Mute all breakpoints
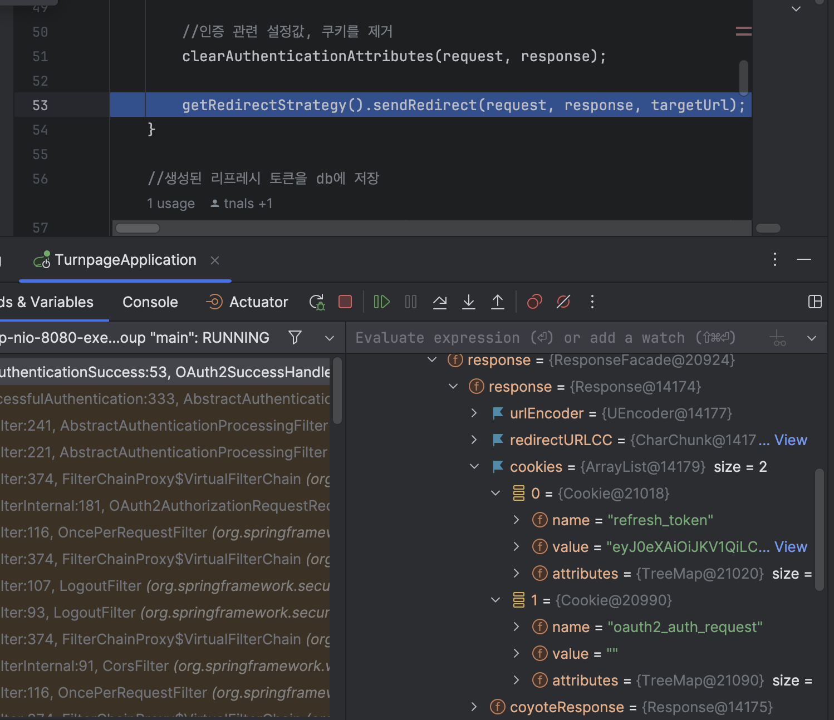 click(563, 302)
